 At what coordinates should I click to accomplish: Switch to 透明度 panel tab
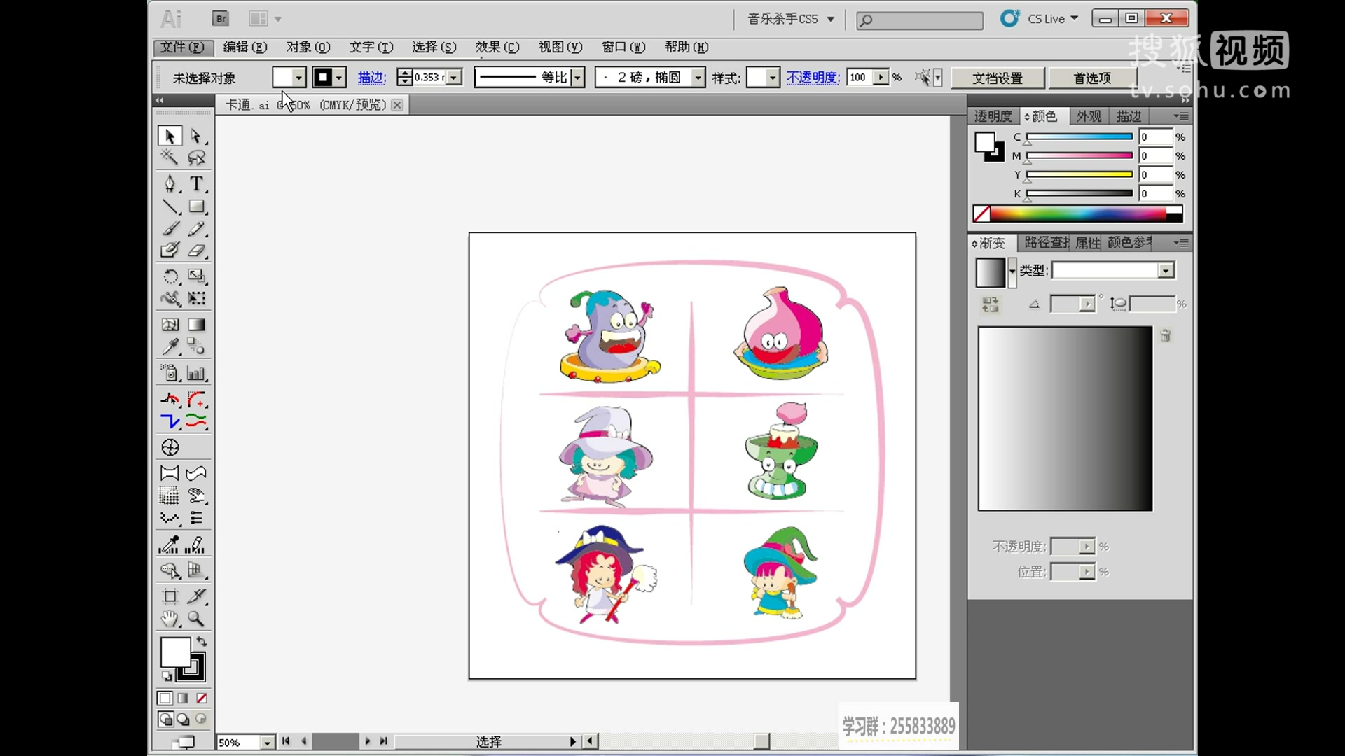tap(993, 116)
